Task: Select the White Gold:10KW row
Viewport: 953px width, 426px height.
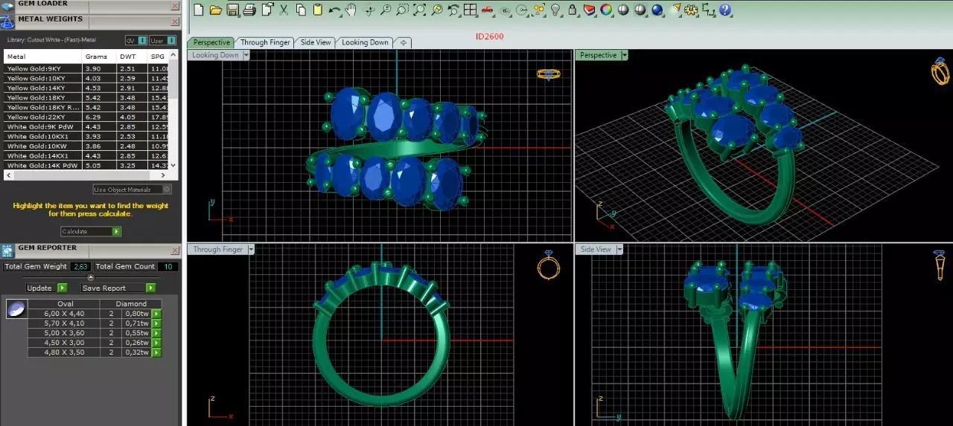Action: 86,146
